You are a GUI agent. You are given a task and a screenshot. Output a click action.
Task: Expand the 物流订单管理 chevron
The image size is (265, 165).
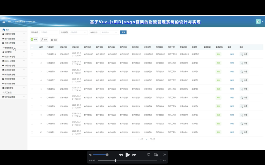click(x=24, y=56)
